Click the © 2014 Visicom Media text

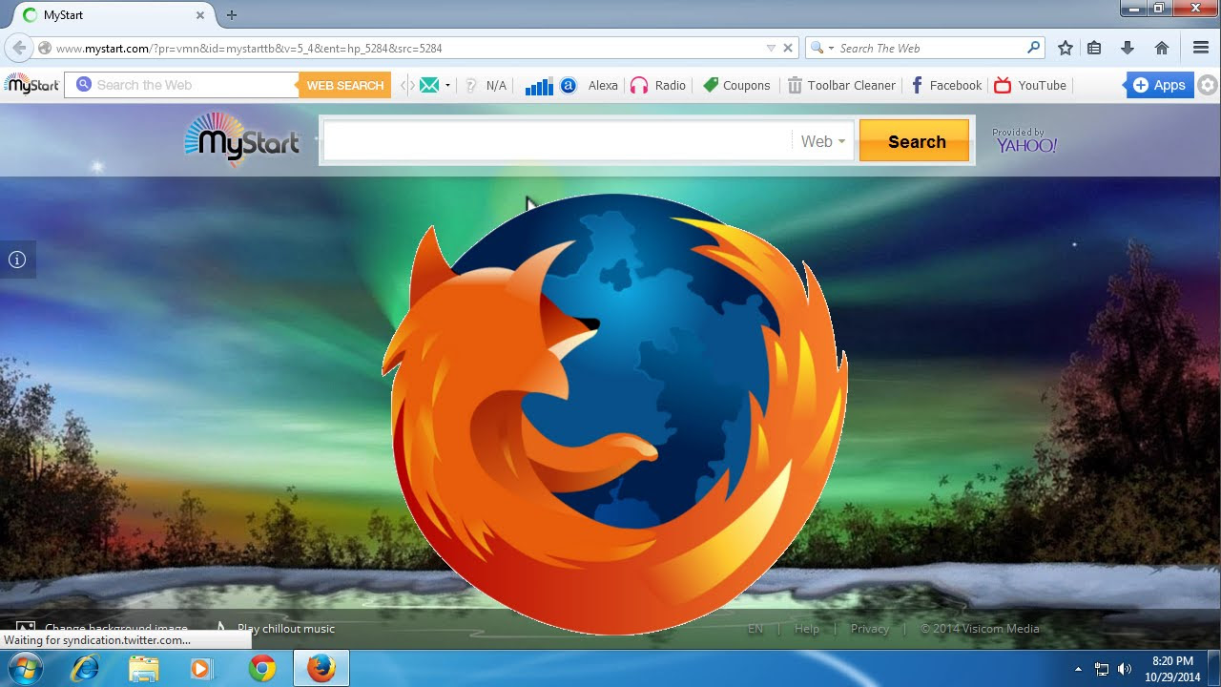(981, 629)
